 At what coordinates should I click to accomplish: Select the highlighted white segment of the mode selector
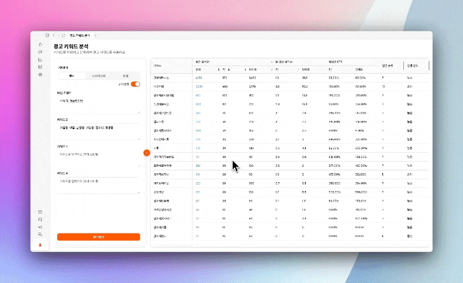tap(71, 75)
